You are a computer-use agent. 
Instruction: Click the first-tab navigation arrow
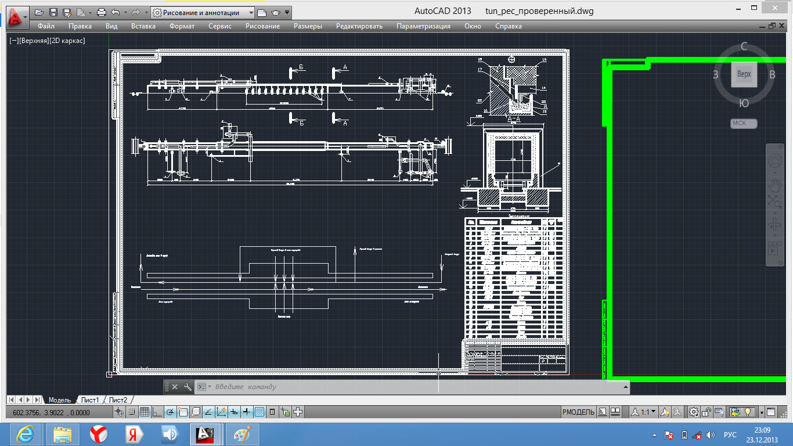tap(12, 400)
